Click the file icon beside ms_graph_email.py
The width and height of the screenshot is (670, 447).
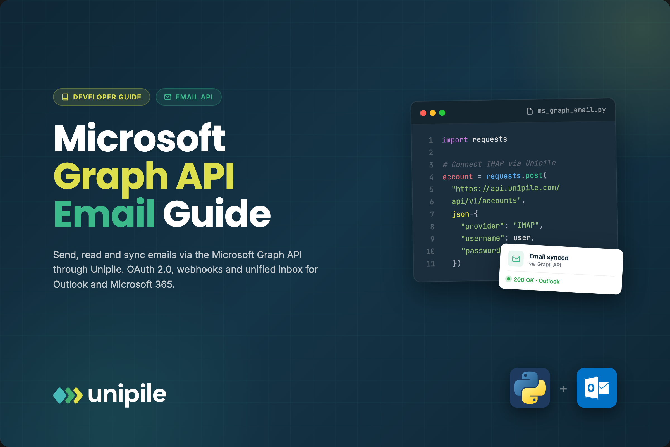click(530, 111)
